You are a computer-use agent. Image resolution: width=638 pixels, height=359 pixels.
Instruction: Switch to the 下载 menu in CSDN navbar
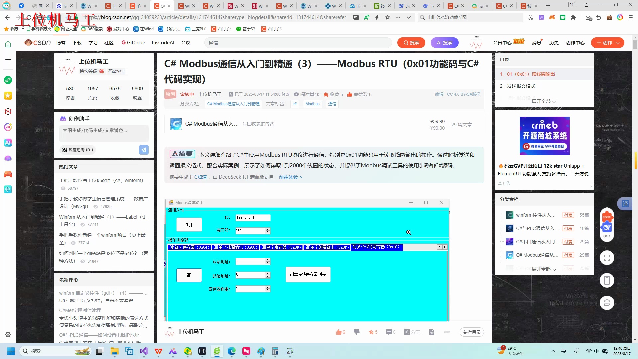tap(77, 43)
